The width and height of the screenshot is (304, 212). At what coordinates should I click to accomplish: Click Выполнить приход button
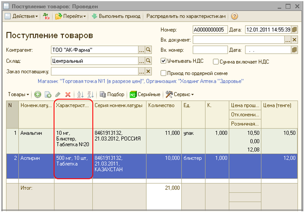(116, 16)
